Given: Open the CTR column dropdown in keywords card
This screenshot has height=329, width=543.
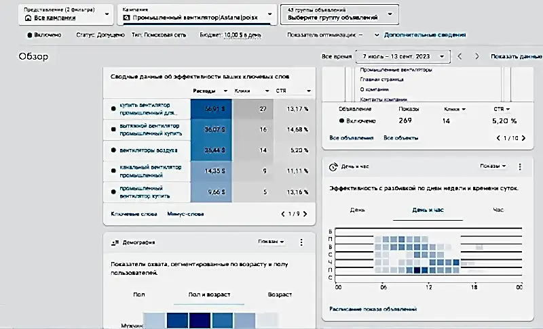Looking at the screenshot, I should coord(309,91).
